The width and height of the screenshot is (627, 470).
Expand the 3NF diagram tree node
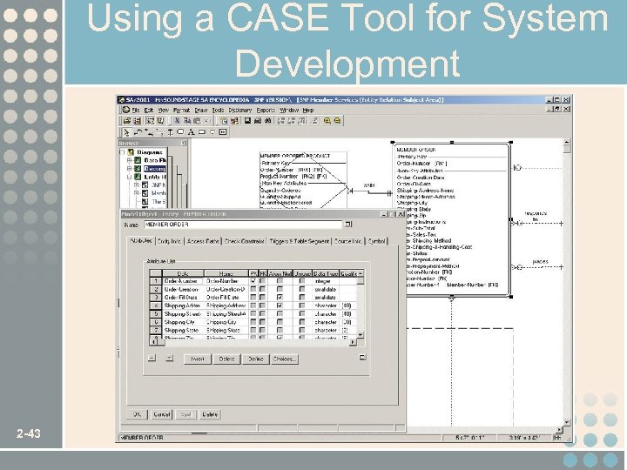137,185
